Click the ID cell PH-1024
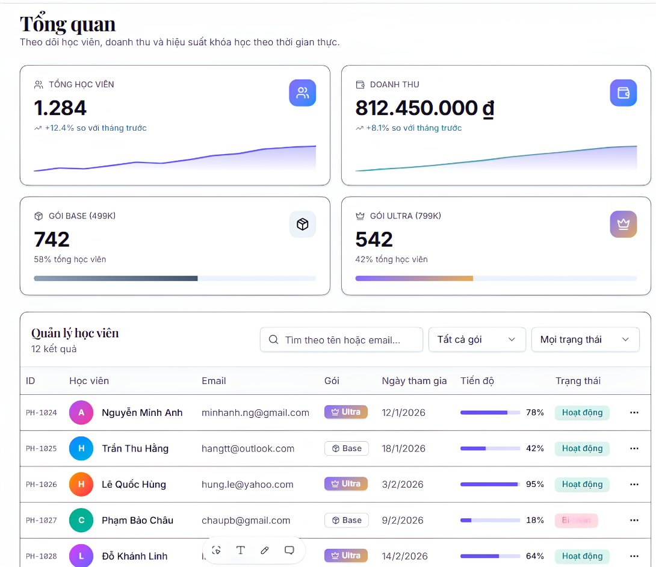 42,412
